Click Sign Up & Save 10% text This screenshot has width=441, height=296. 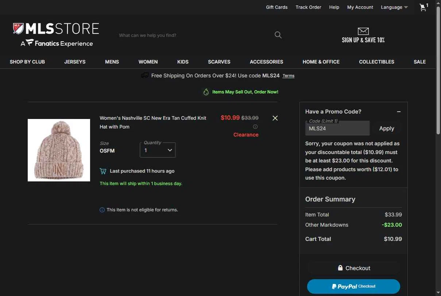point(363,40)
